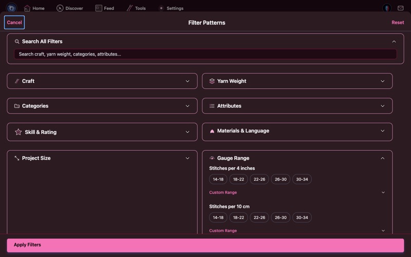Collapse the Gauge Range section

pyautogui.click(x=382, y=158)
